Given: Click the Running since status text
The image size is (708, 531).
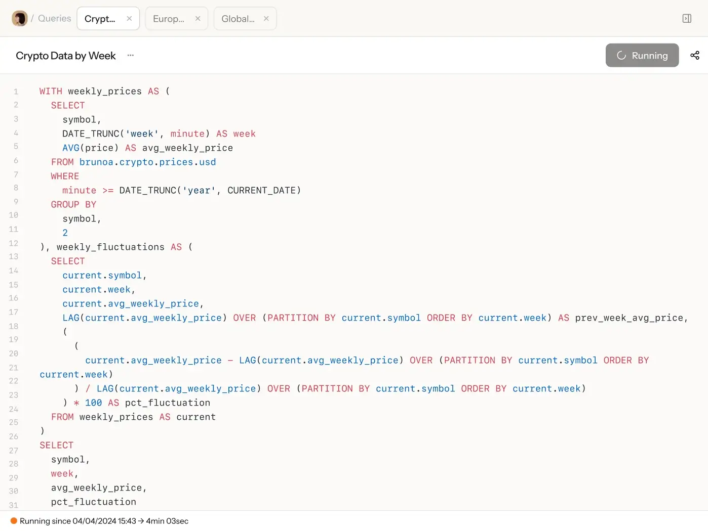Looking at the screenshot, I should point(104,521).
